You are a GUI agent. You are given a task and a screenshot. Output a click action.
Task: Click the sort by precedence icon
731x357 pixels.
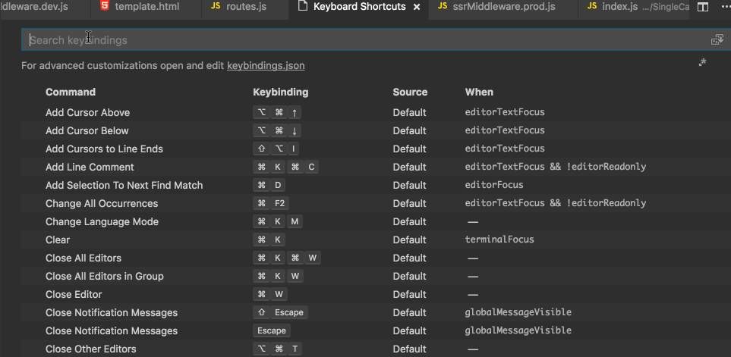pyautogui.click(x=702, y=62)
